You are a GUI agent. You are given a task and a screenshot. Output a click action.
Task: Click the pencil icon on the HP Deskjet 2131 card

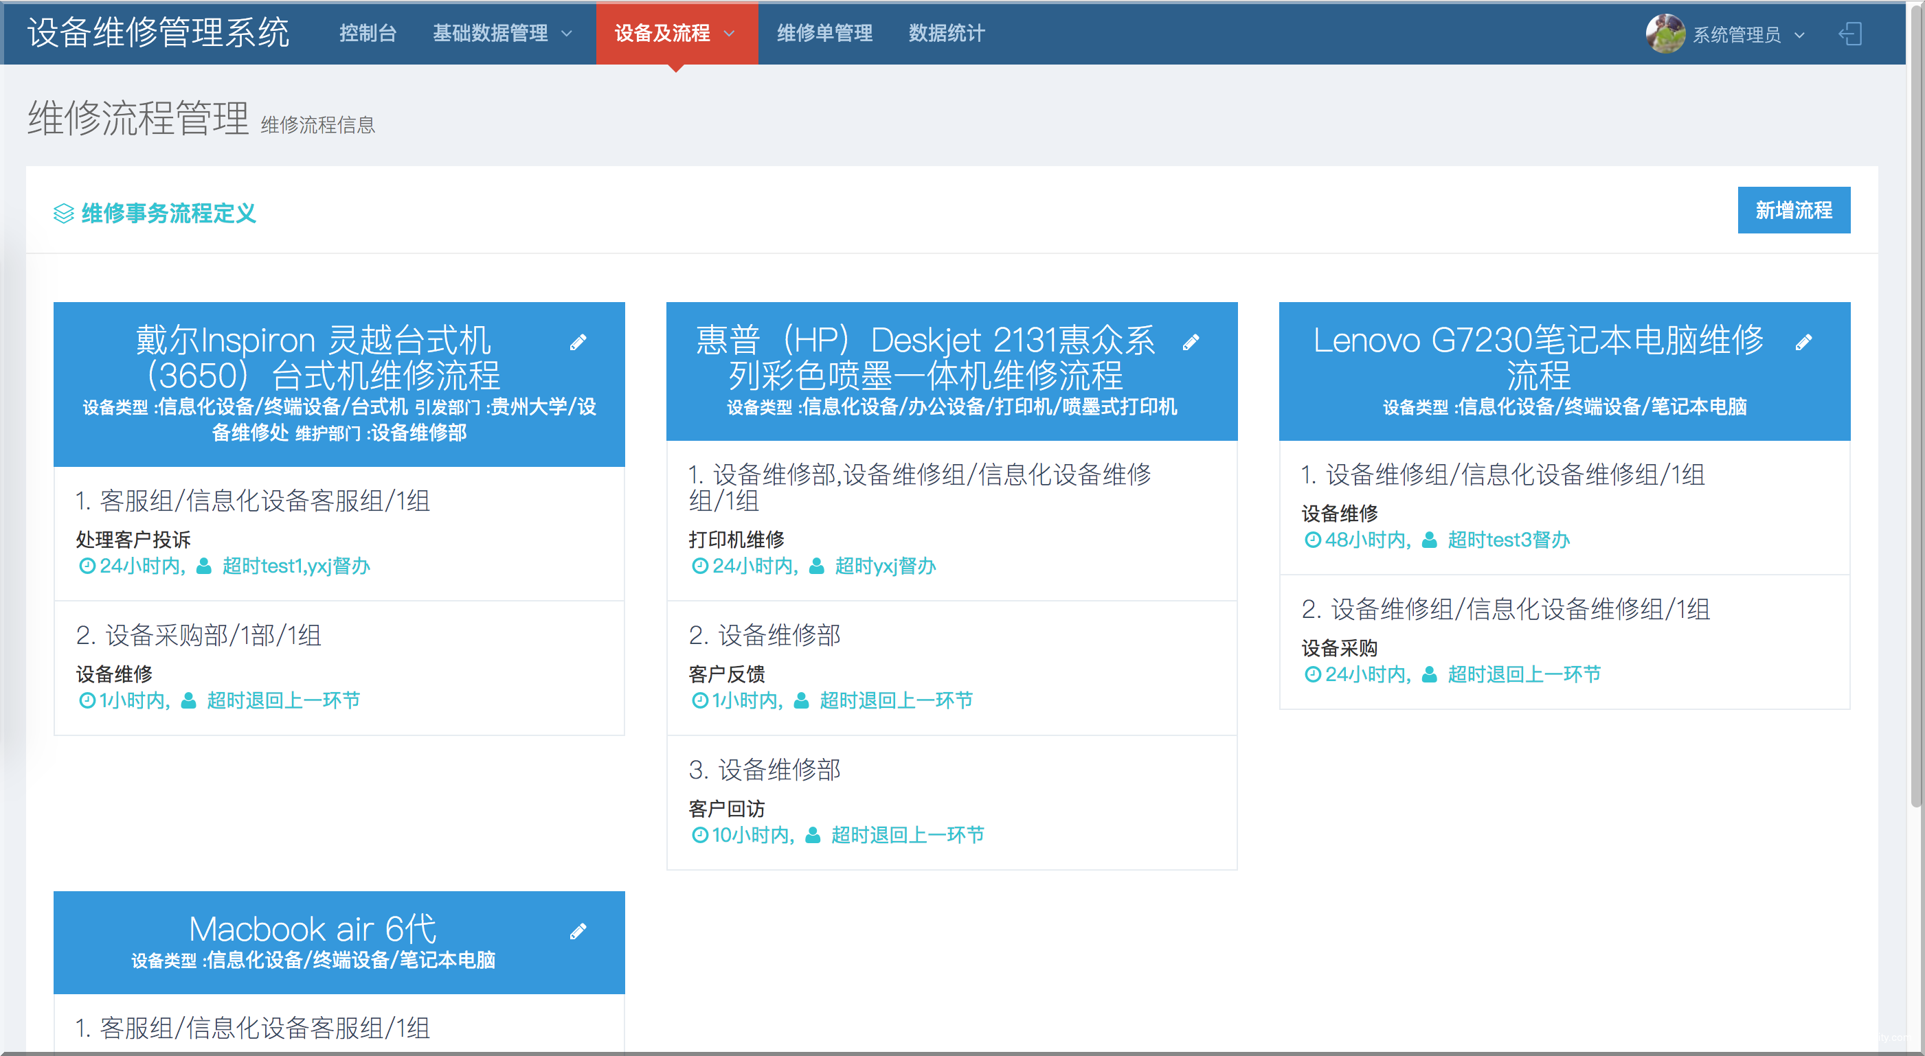coord(1191,343)
